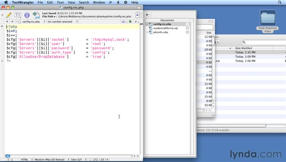
Task: Open the Edit menu
Action: (x=50, y=2)
